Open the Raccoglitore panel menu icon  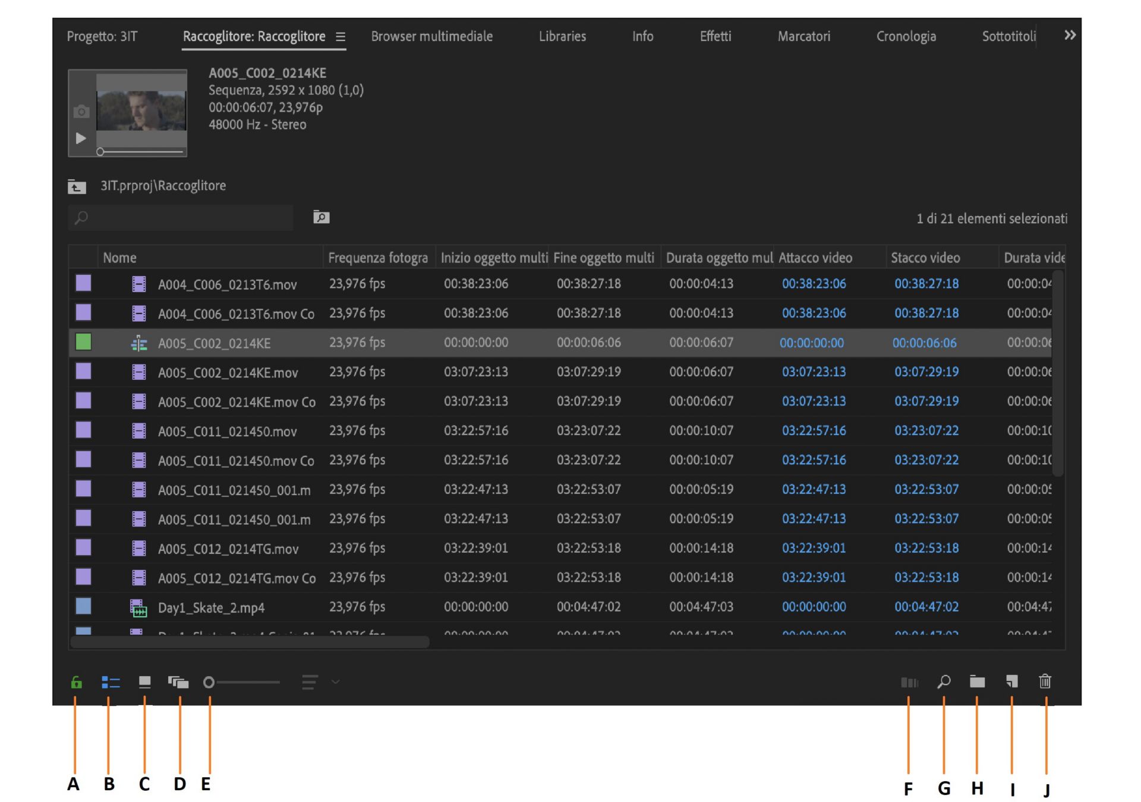tap(341, 37)
